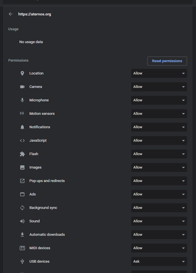Click the Microphone label

[39, 100]
